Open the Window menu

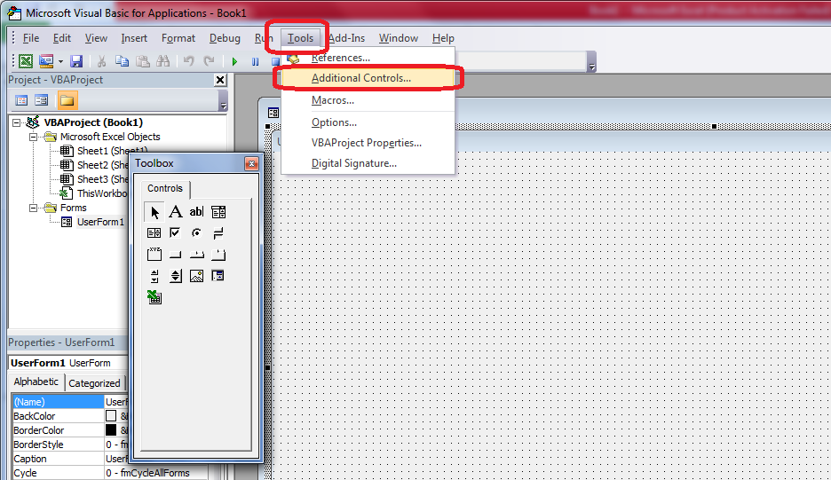(398, 38)
